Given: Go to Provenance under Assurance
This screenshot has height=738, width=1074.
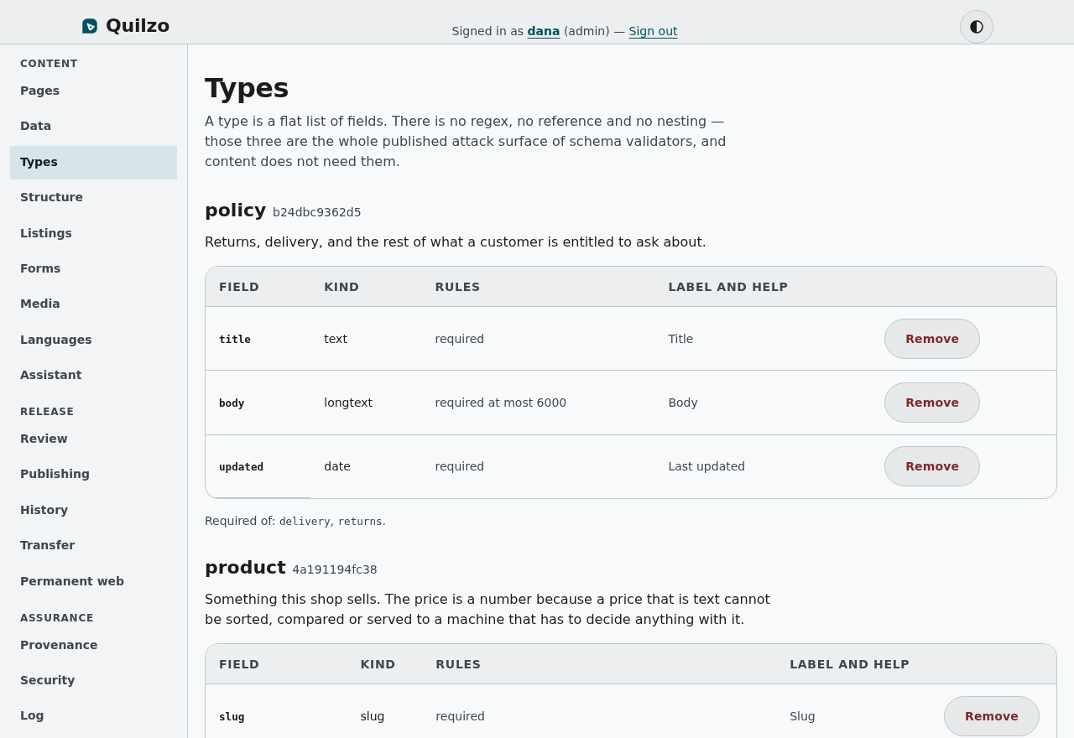Looking at the screenshot, I should (93, 645).
